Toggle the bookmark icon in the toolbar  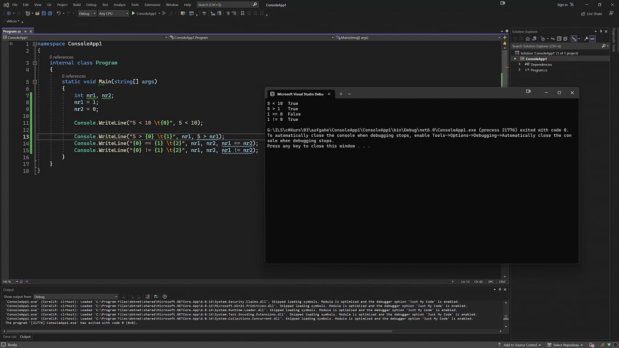coord(242,14)
